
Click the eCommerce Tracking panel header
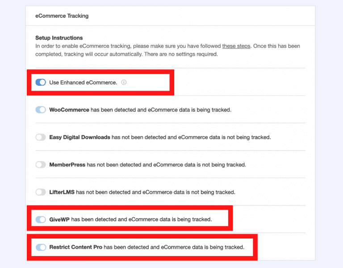pos(62,16)
